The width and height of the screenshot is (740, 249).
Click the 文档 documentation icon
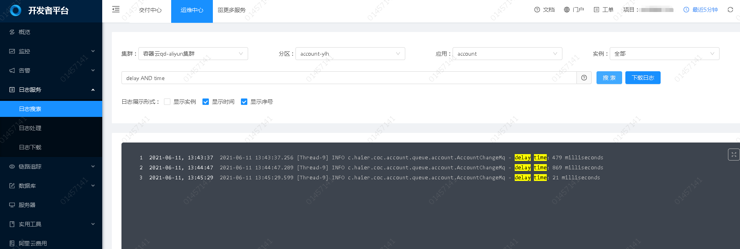click(537, 10)
